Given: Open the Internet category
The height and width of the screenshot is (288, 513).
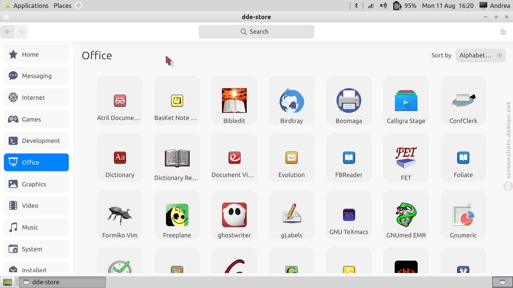Looking at the screenshot, I should tap(36, 97).
